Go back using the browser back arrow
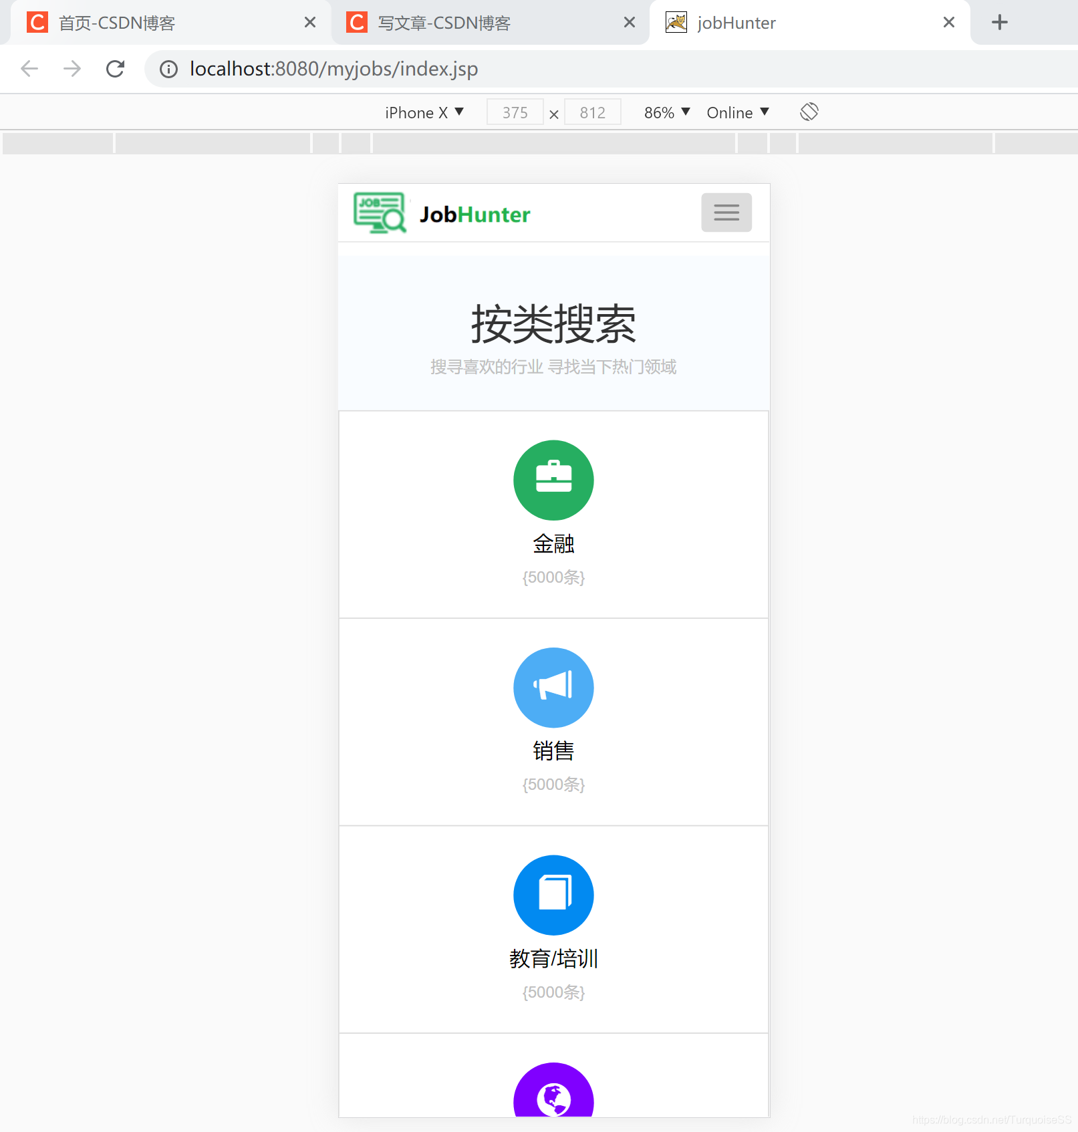1078x1132 pixels. pos(29,69)
